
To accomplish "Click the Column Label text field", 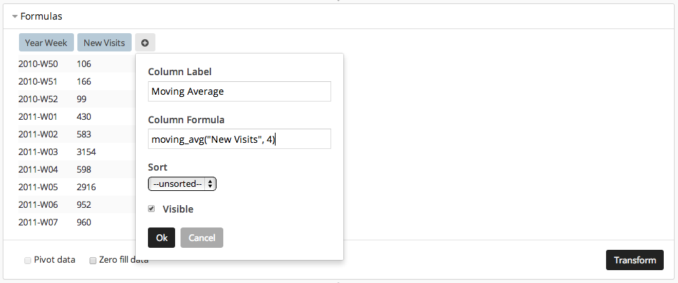I will coord(240,91).
